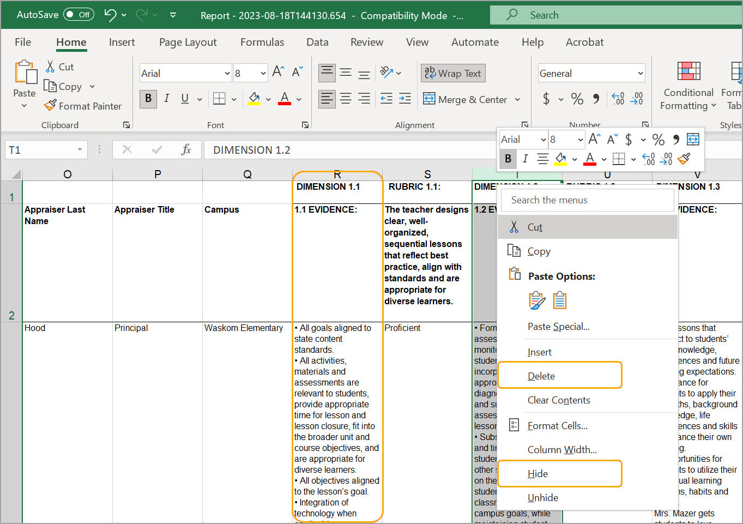
Task: Expand the Paste dropdown arrow
Action: [x=25, y=105]
